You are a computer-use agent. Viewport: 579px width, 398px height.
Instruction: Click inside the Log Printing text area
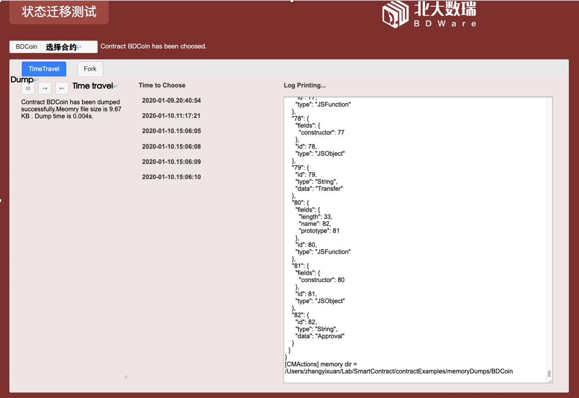coord(430,234)
